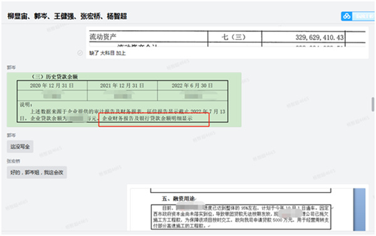376x236 pixels.
Task: Click the 2022年6月30日 table header cell
Action: coord(192,86)
